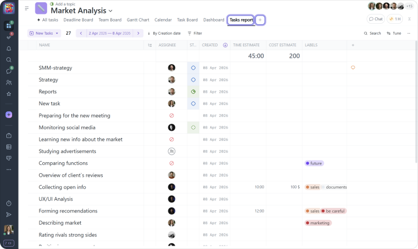
Task: Toggle the status marker of the Strategy task
Action: pyautogui.click(x=193, y=80)
